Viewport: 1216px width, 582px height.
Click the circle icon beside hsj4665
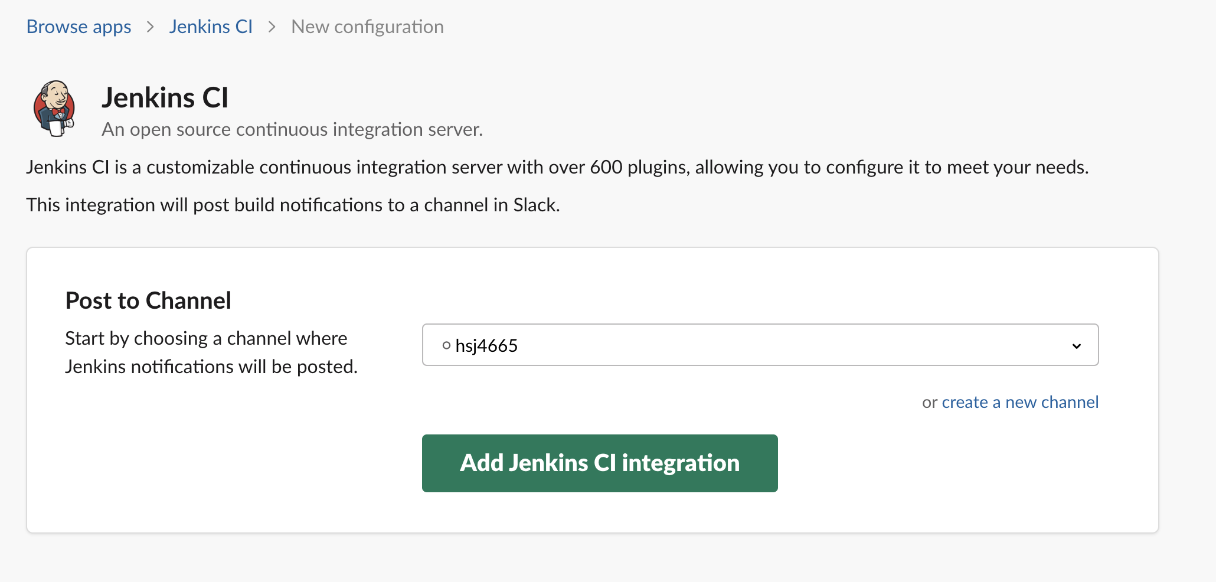point(446,345)
